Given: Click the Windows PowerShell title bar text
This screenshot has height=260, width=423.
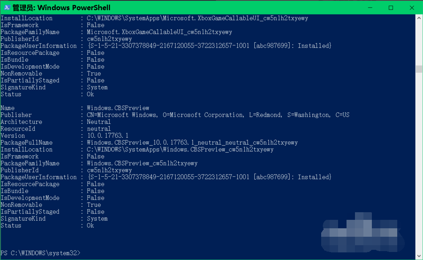Looking at the screenshot, I should (61, 8).
